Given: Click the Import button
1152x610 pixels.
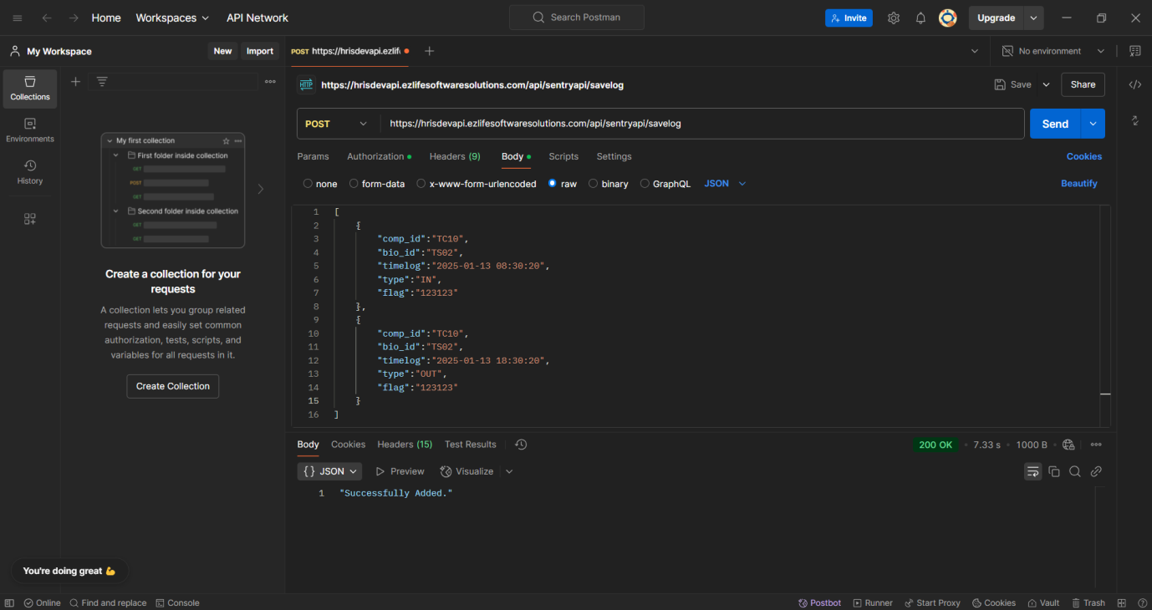Looking at the screenshot, I should (x=260, y=51).
